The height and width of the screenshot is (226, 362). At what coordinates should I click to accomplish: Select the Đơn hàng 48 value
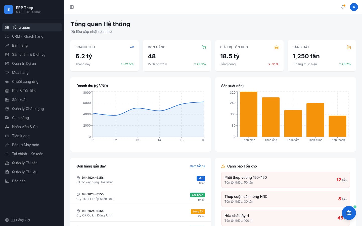(x=152, y=56)
